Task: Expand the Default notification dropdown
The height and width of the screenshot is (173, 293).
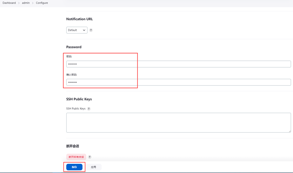Action: [x=77, y=30]
